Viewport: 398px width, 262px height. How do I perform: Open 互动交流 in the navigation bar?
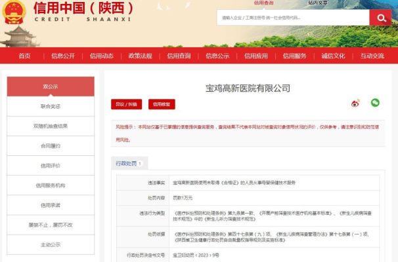pos(372,56)
